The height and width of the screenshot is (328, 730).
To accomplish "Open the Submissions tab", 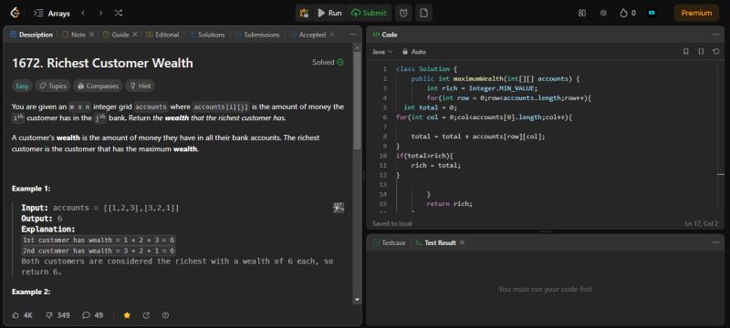I will pyautogui.click(x=257, y=35).
